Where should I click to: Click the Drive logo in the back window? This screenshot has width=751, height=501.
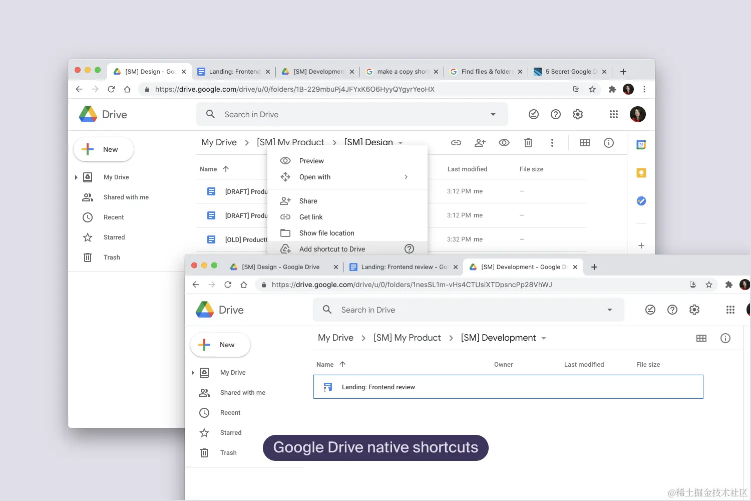(103, 114)
